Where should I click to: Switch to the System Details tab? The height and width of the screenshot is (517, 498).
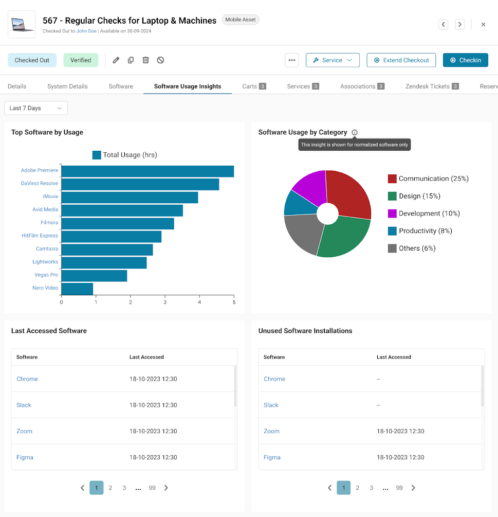[x=67, y=86]
